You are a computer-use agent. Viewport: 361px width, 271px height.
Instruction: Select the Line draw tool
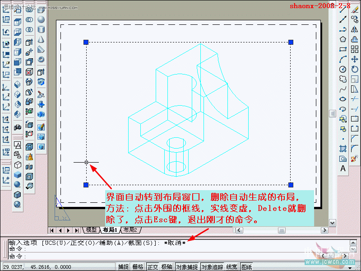pos(343,9)
